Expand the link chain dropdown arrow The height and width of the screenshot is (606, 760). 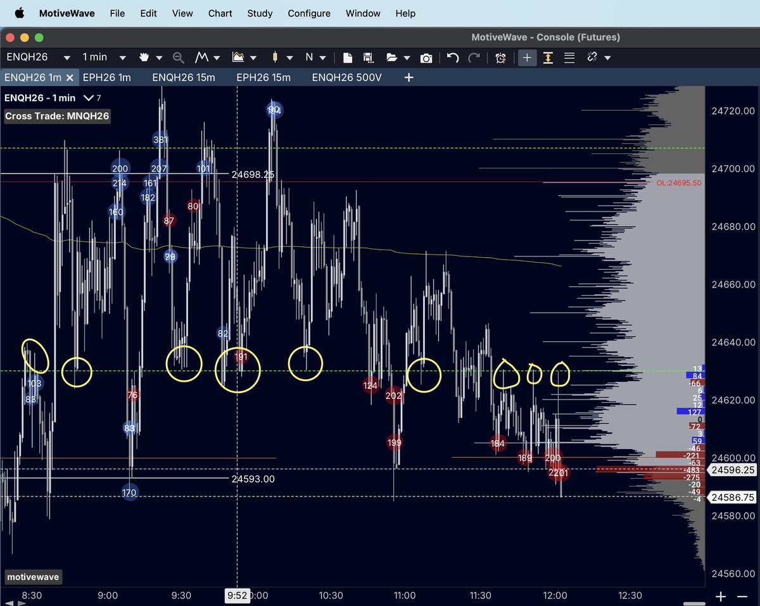(607, 58)
